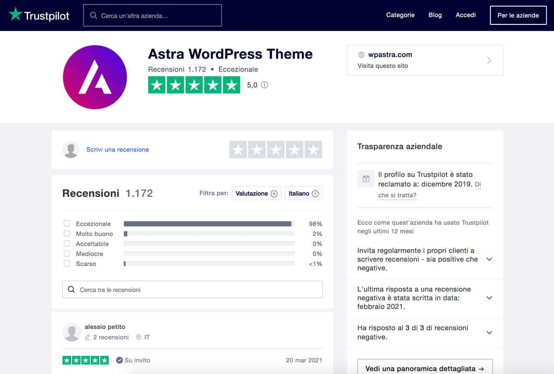Click the pencil icon next to 2 recensioni
This screenshot has width=554, height=374.
coord(88,338)
